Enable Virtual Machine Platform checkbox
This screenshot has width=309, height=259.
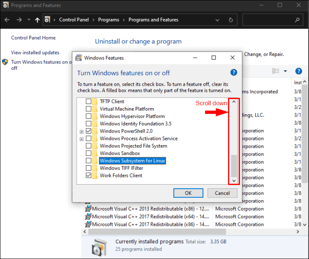coord(89,109)
